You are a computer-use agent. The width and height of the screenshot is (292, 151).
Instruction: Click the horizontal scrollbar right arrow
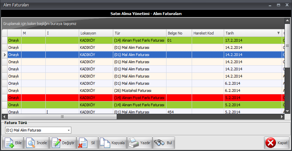[x=282, y=117]
